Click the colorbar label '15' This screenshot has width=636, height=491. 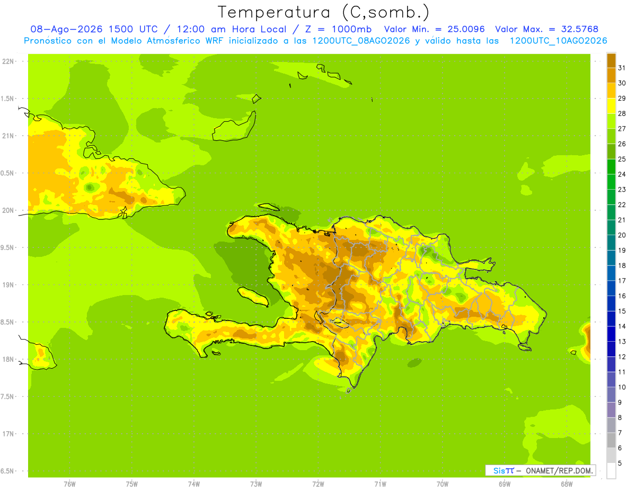[622, 311]
